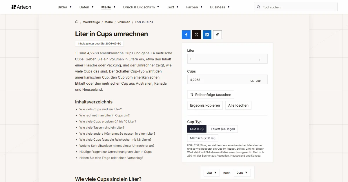Image resolution: width=348 pixels, height=182 pixels.
Task: Open the Maße breadcrumb link
Action: [109, 22]
